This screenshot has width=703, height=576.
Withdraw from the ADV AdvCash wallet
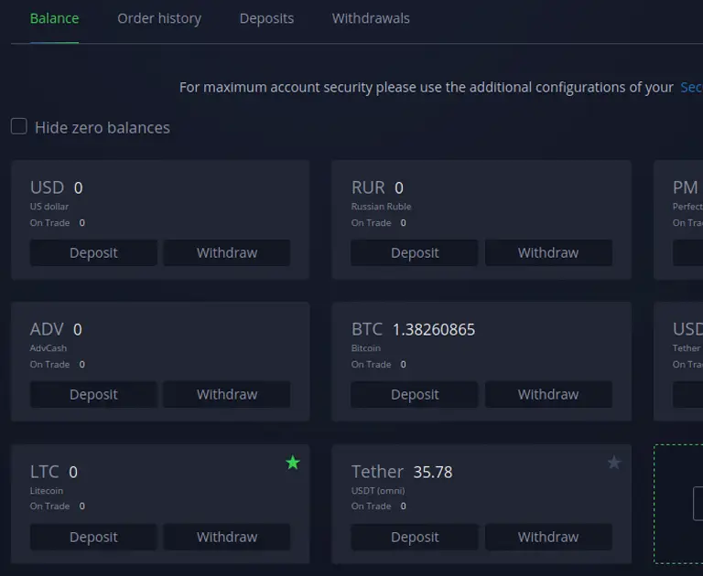[x=227, y=394]
